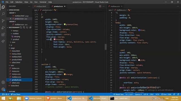Click errors and warnings count in status bar

5,94
